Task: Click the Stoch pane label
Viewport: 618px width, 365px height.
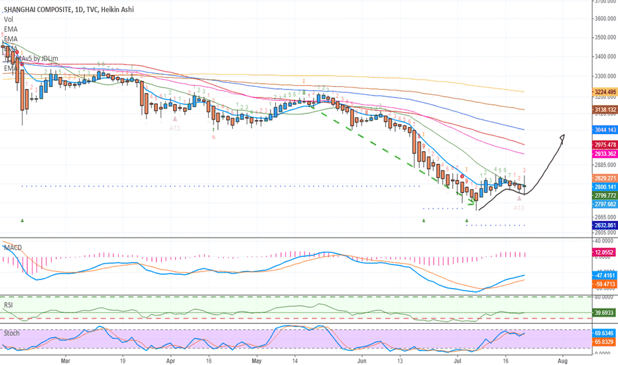Action: tap(11, 333)
